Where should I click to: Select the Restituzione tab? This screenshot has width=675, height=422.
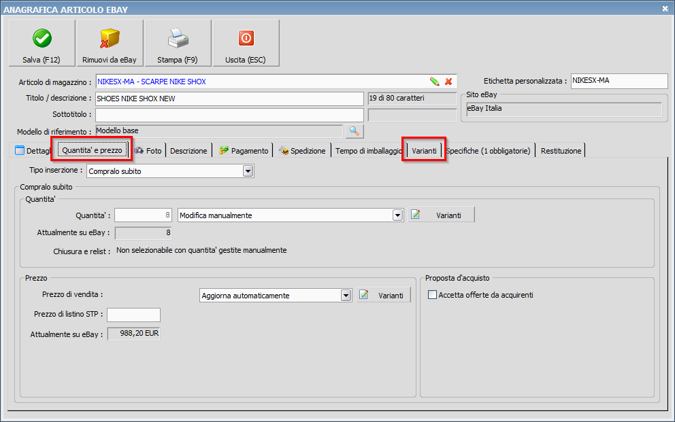tap(561, 151)
